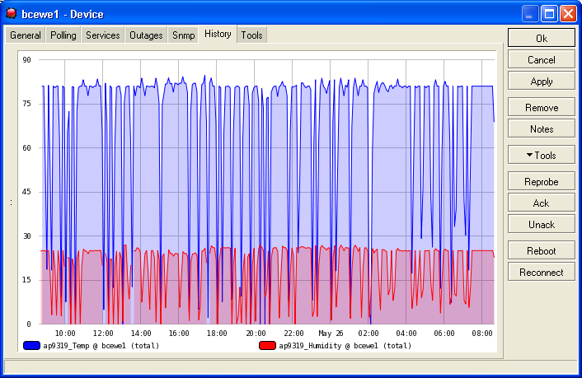Reconnect to the device
Screen dimensions: 582x378
tap(541, 273)
